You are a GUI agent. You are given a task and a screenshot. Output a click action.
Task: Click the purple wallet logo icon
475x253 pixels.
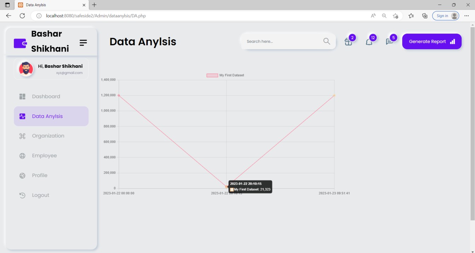point(20,43)
